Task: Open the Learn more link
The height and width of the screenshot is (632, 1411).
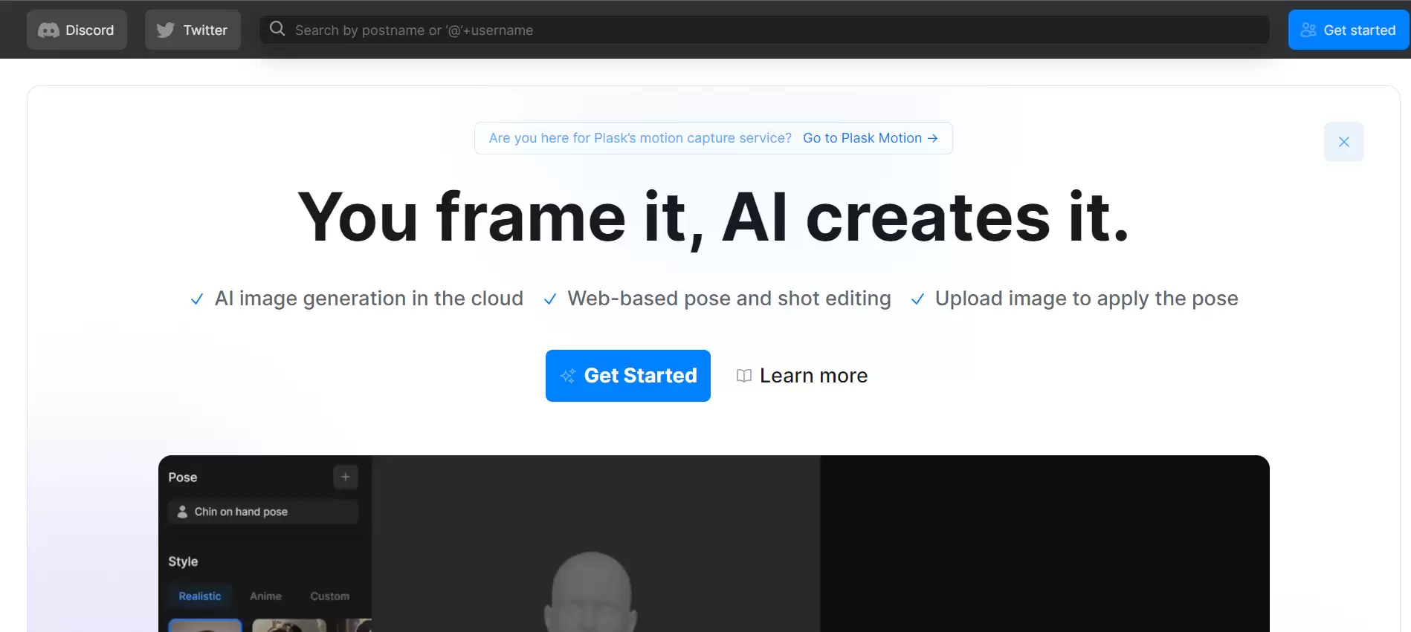Action: pos(813,376)
